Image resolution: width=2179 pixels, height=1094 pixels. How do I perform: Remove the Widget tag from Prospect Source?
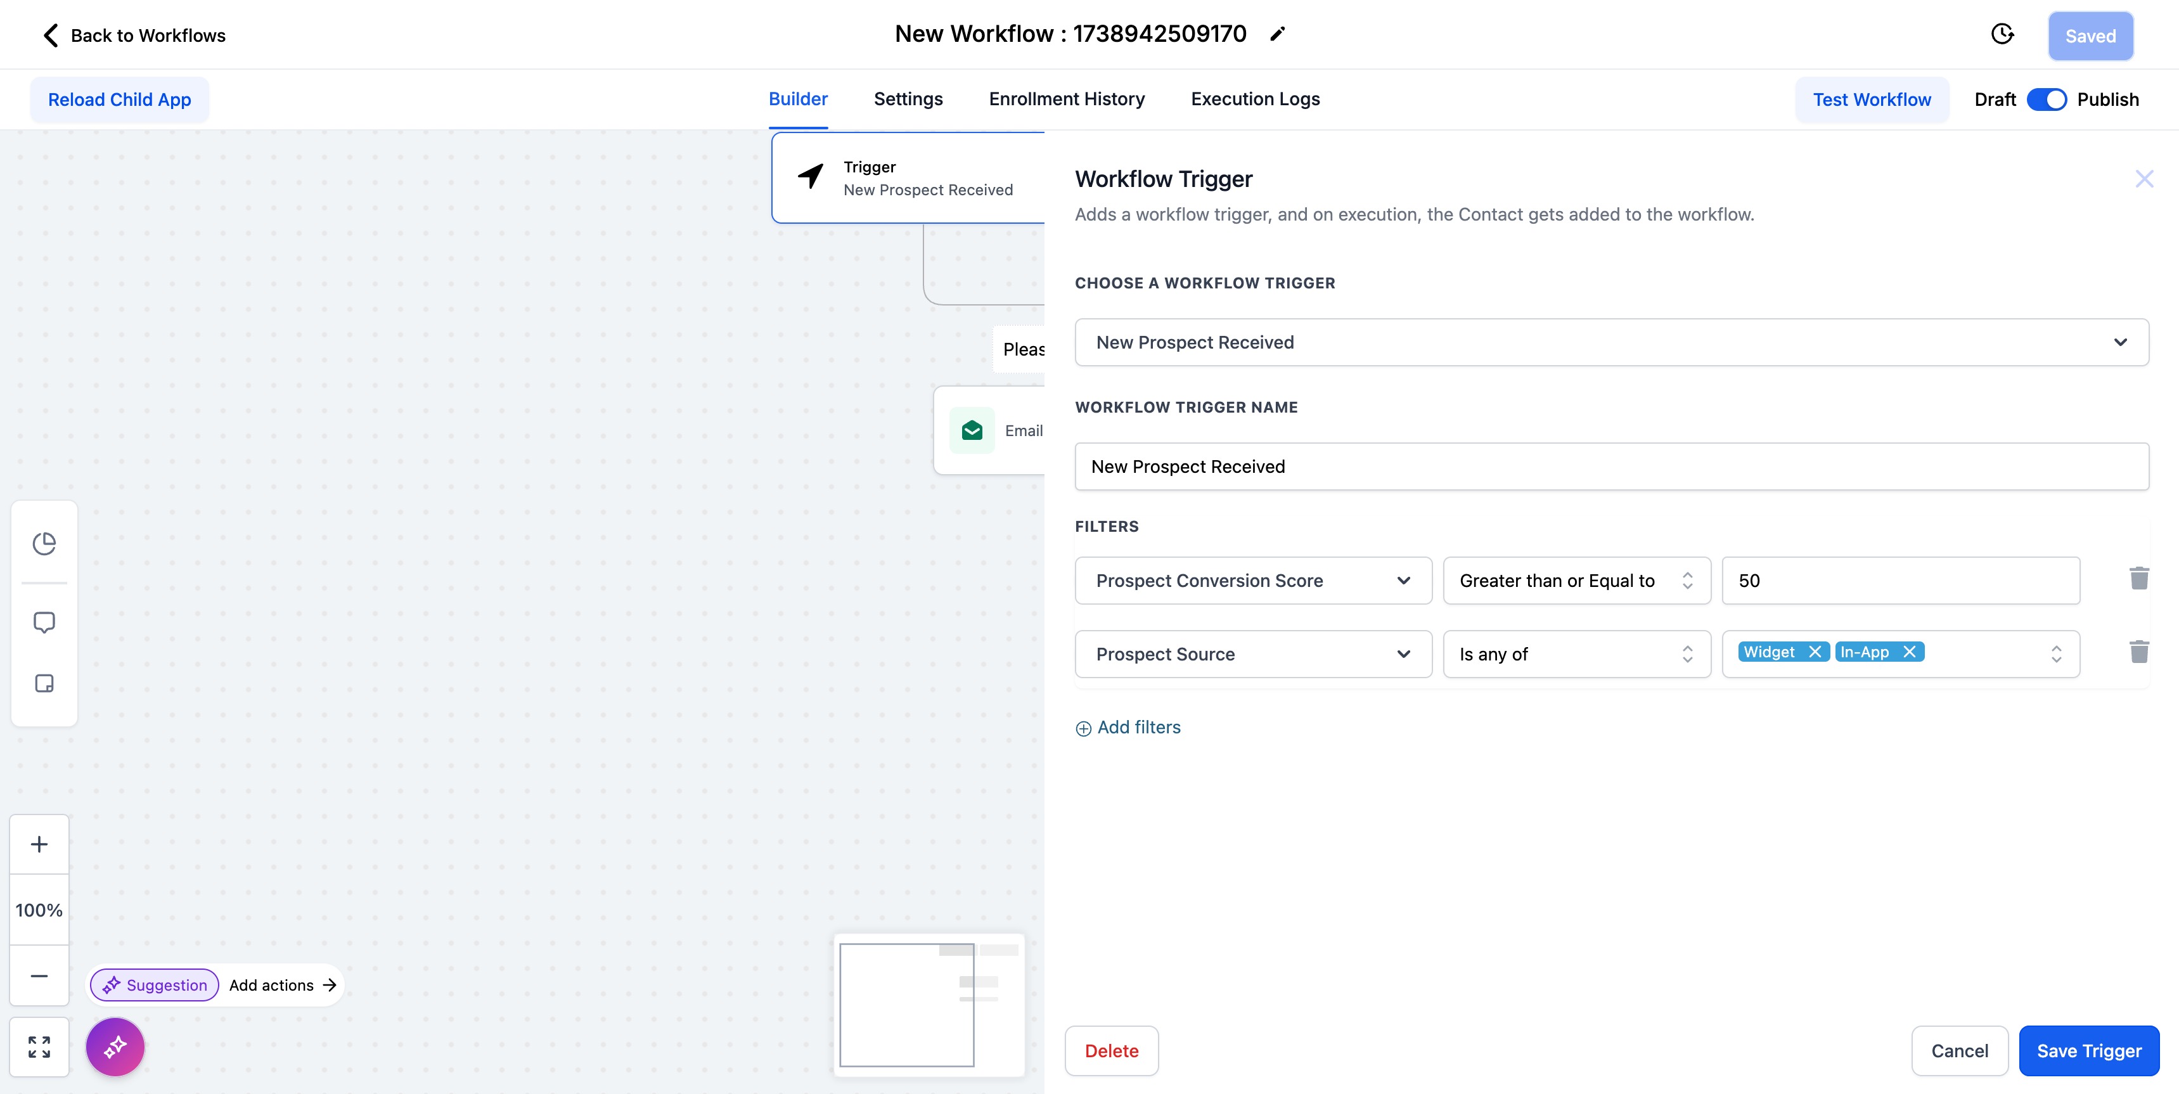tap(1815, 652)
